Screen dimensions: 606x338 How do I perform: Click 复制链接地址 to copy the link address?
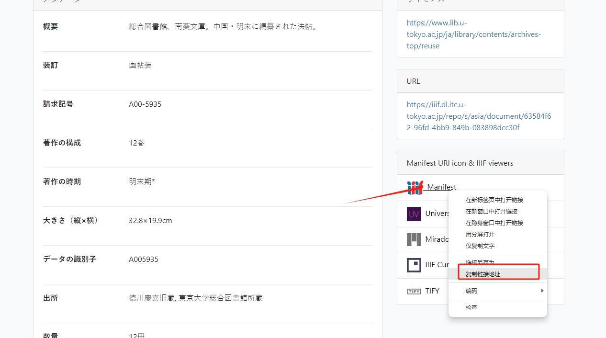(483, 274)
